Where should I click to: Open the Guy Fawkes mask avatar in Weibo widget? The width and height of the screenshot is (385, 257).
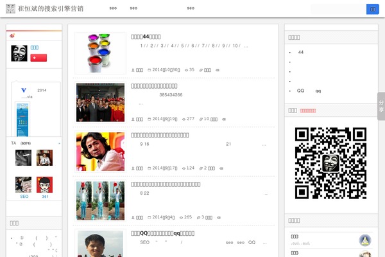(19, 53)
